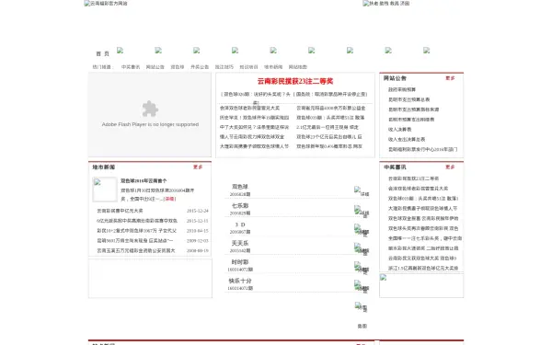Open the 城市新闻 hot channel link
Screen dimensions: 552x345
(x=273, y=67)
